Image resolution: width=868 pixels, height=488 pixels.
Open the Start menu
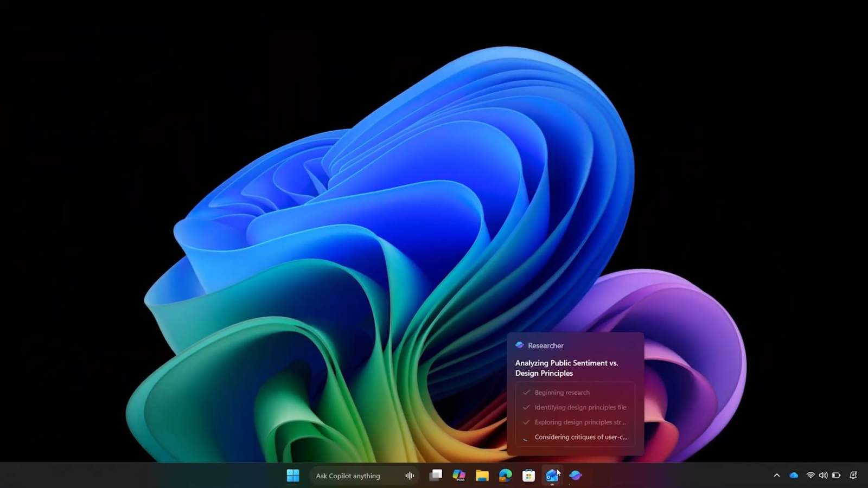point(293,475)
